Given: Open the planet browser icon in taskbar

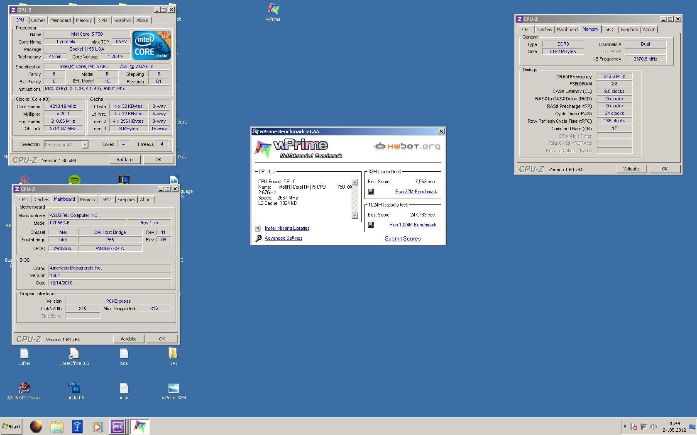Looking at the screenshot, I should 36,426.
